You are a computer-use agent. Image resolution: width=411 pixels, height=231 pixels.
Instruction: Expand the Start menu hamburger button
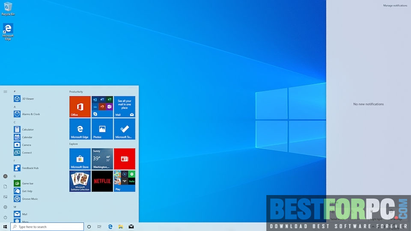(5, 92)
